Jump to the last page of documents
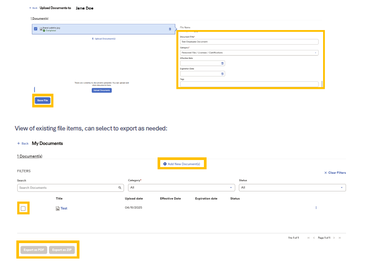This screenshot has height=263, width=369. click(340, 238)
